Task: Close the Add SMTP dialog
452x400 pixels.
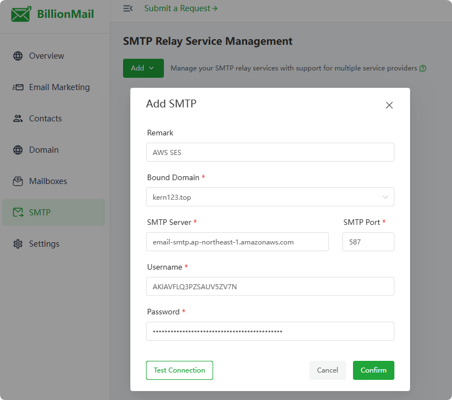Action: point(389,105)
